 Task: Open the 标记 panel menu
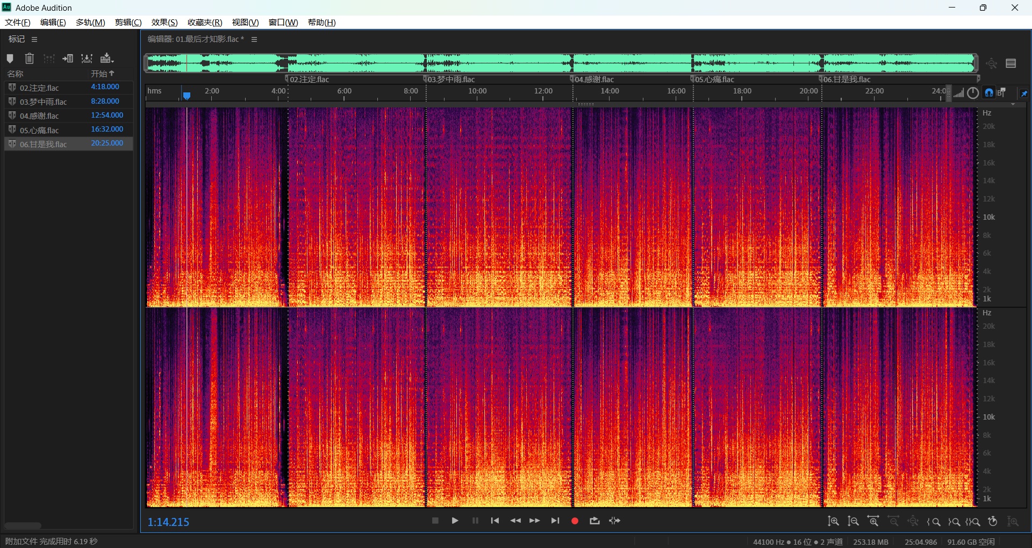(34, 39)
